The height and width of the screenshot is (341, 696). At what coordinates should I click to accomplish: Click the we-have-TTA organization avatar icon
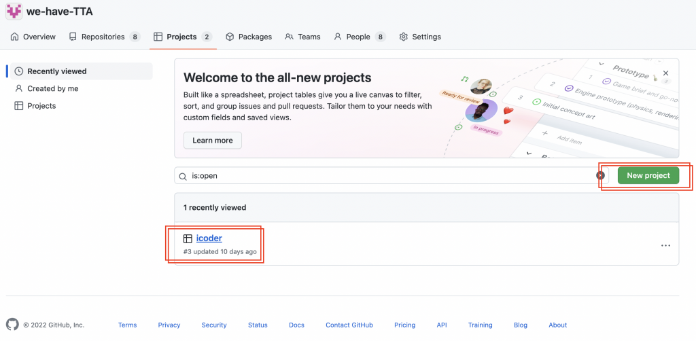click(13, 10)
